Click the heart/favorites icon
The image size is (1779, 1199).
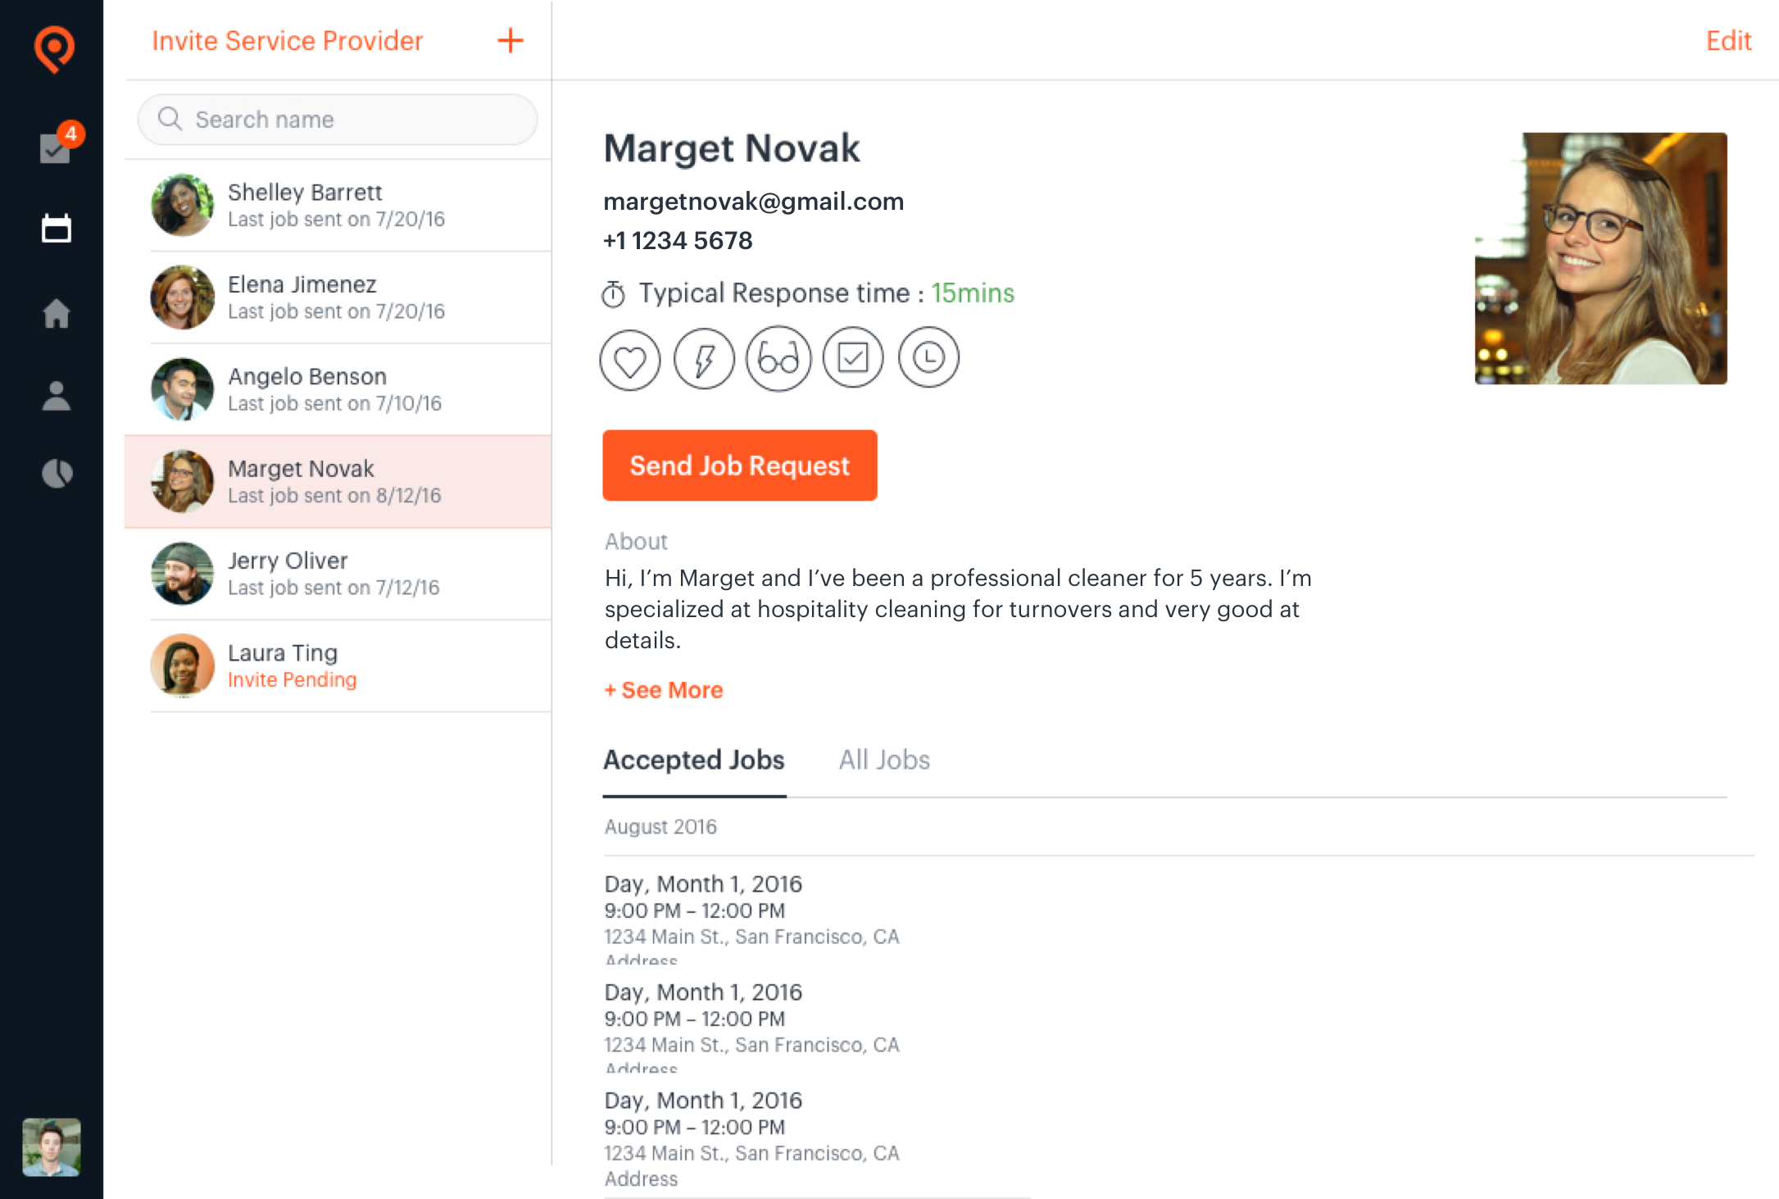(629, 357)
